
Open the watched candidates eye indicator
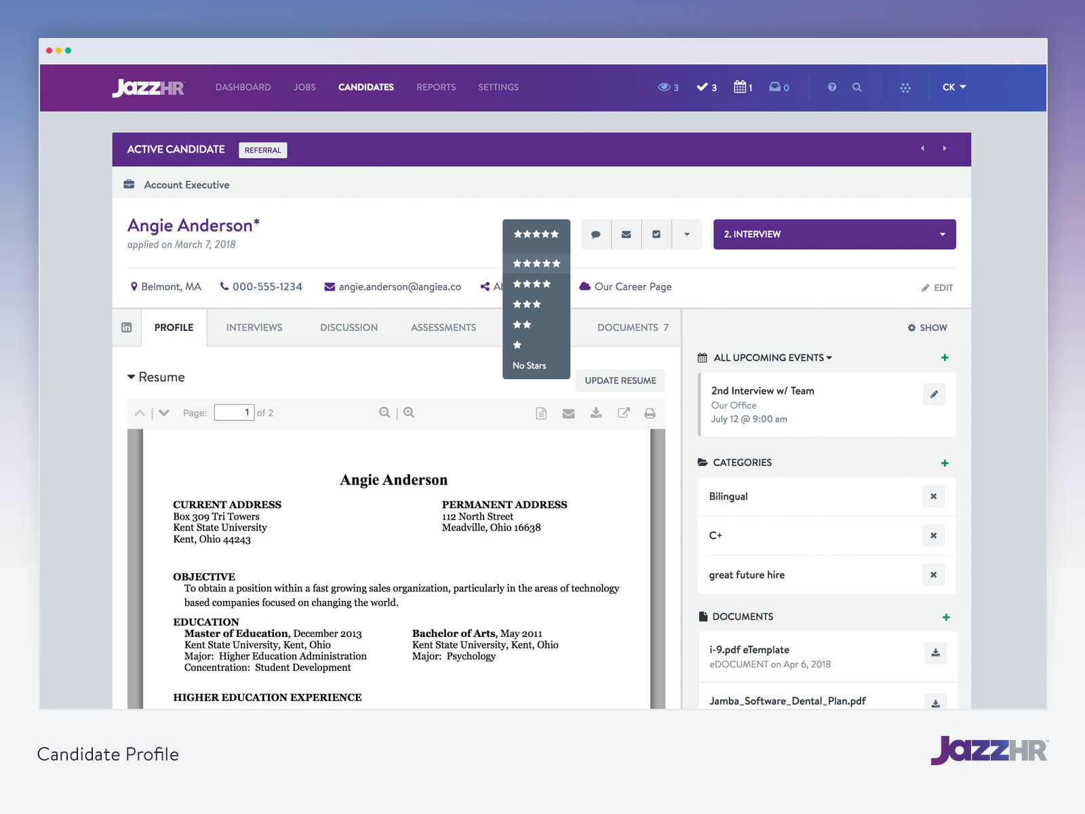click(x=668, y=88)
